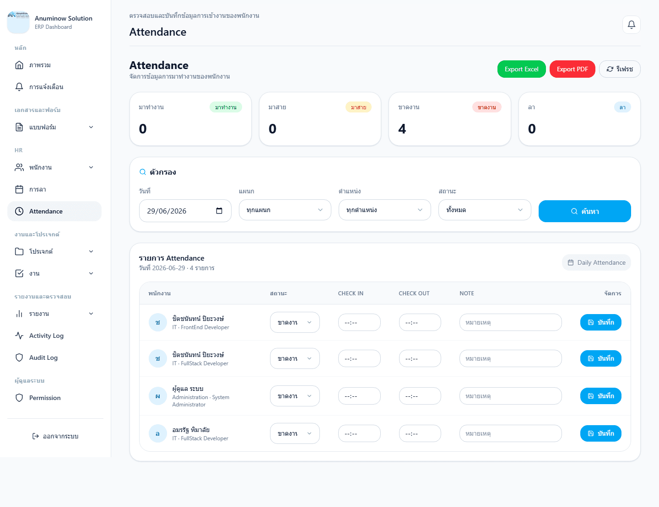This screenshot has height=507, width=659.
Task: Click folder icon beside โปรเจกต์
Action: point(19,251)
